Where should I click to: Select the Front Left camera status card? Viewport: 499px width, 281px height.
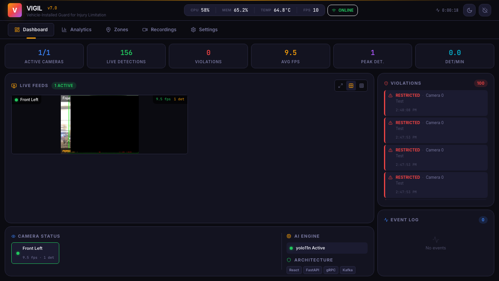[x=35, y=253]
